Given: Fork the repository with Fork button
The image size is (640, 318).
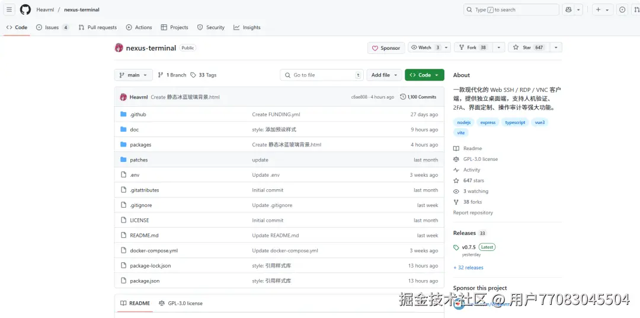Looking at the screenshot, I should pyautogui.click(x=473, y=47).
